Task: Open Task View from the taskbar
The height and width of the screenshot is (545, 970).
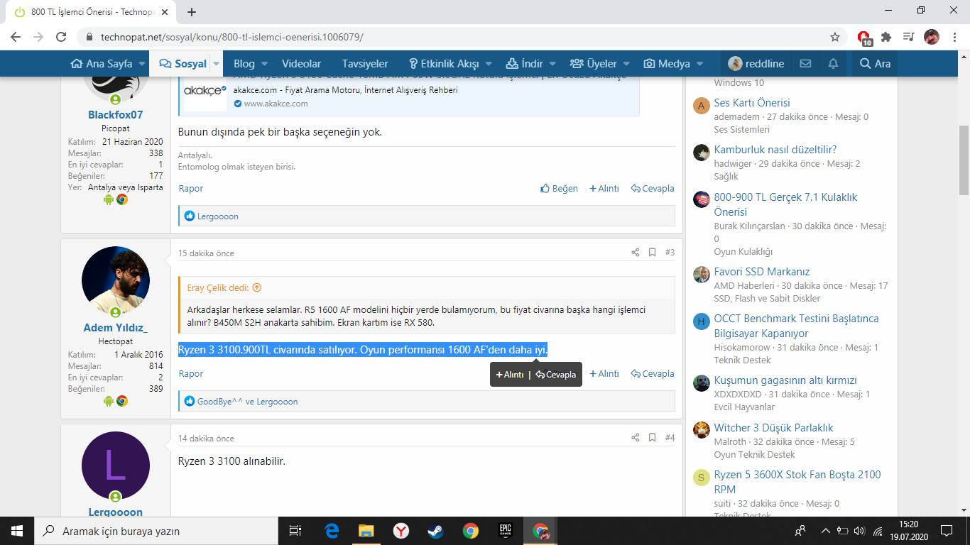Action: [x=295, y=531]
